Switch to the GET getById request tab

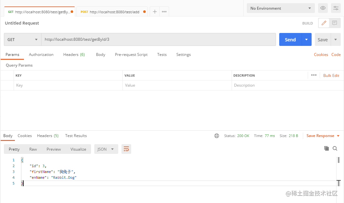tap(40, 12)
